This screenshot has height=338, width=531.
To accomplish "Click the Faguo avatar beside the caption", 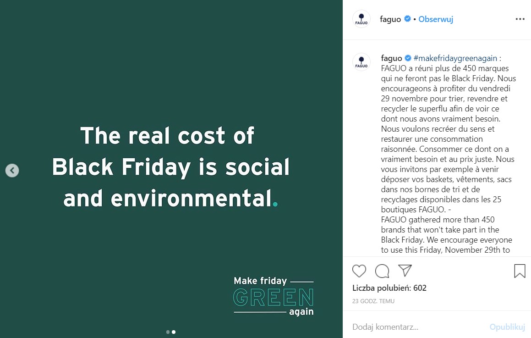I will point(361,62).
